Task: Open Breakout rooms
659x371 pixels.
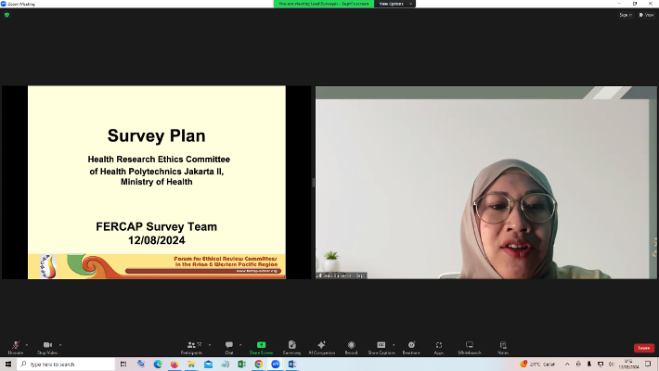Action: (x=411, y=345)
